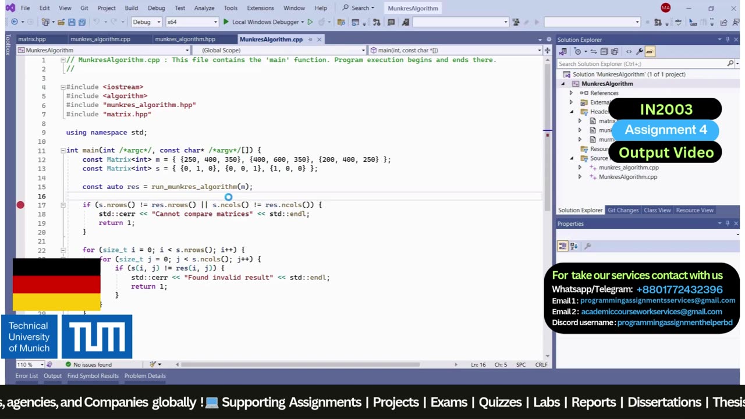
Task: Select MunkresAlgorithm.cpp in Solution Explorer
Action: (627, 177)
